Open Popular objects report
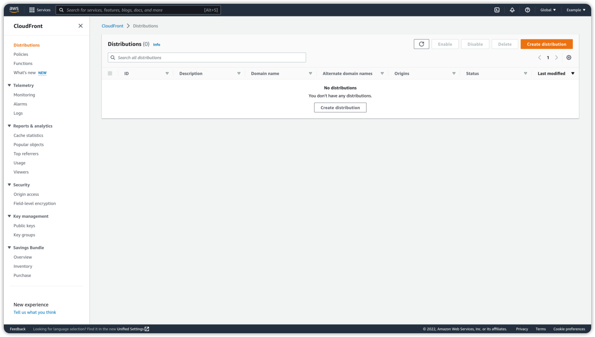Screen dimensions: 595x337 pos(29,145)
